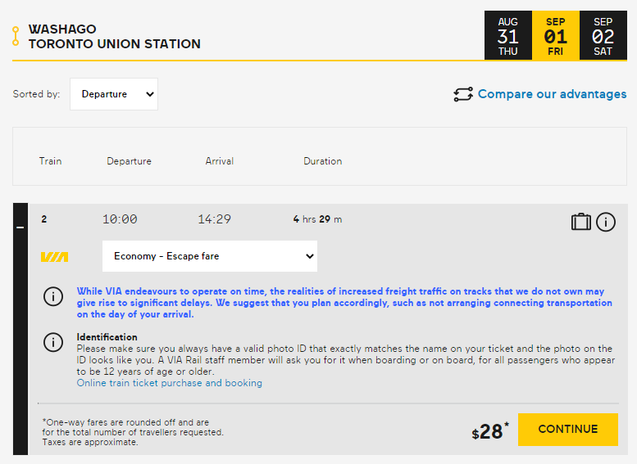Image resolution: width=637 pixels, height=464 pixels.
Task: Click the Departure column header
Action: 129,161
